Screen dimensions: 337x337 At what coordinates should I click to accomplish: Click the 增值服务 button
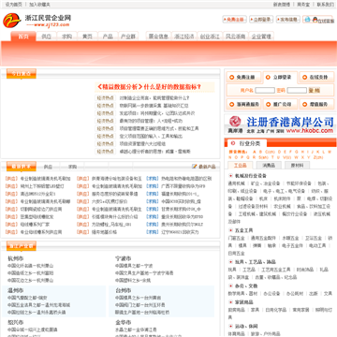tap(316, 104)
